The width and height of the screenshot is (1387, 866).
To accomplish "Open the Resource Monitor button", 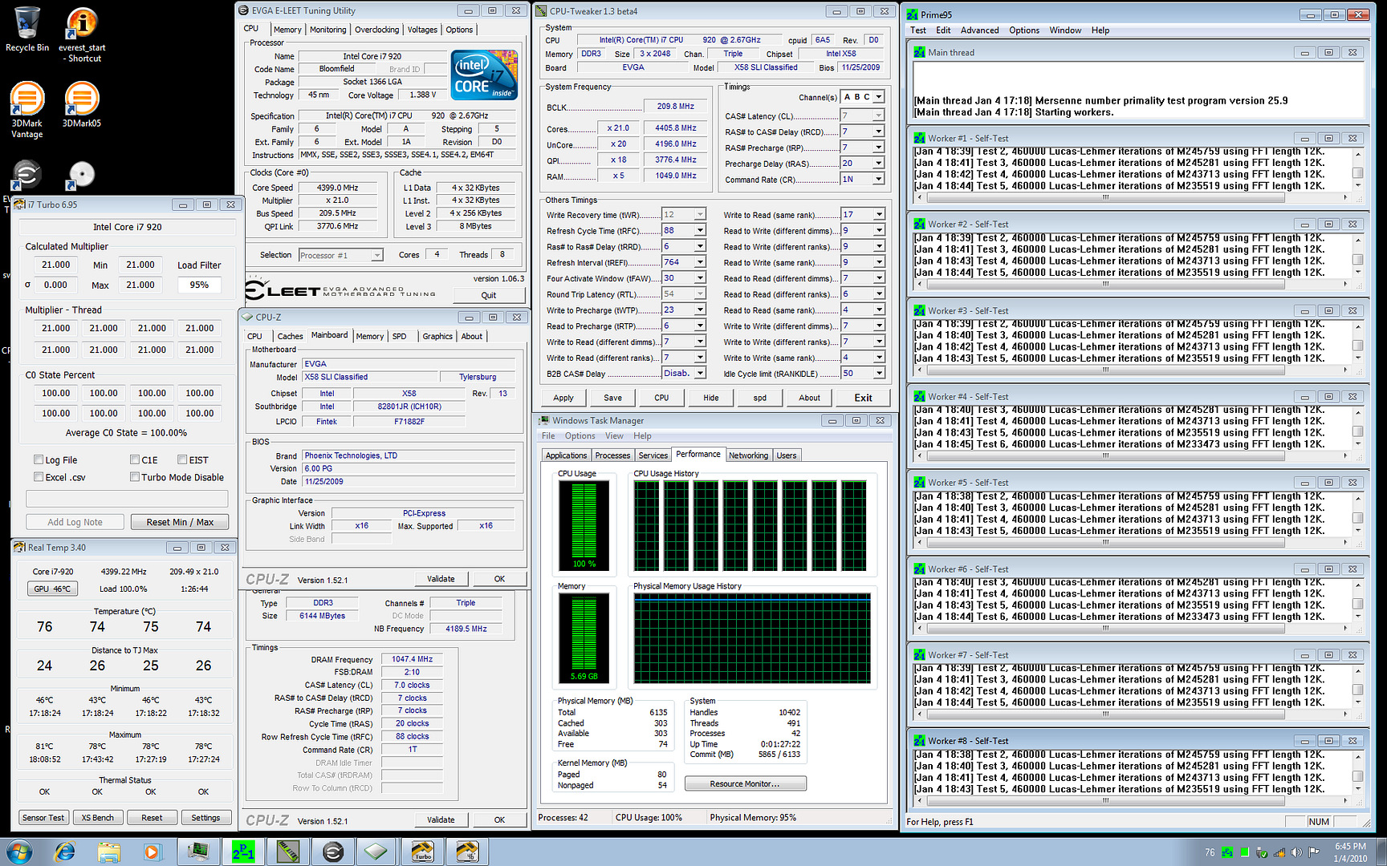I will tap(745, 784).
